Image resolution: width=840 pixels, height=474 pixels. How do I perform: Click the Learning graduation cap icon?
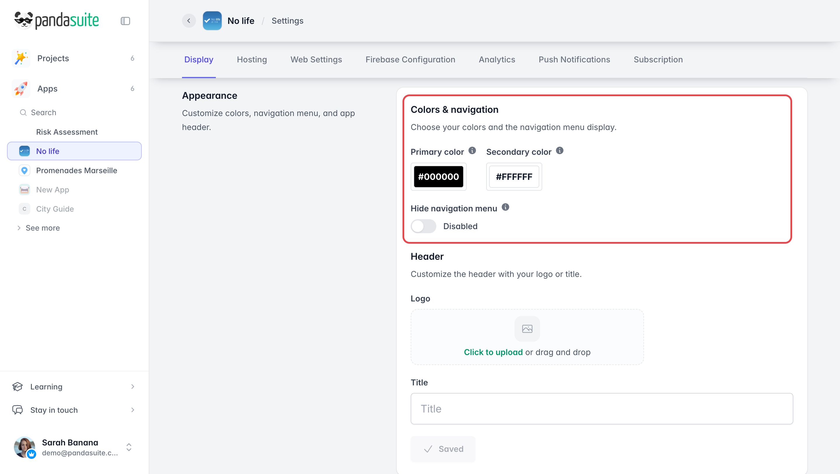click(x=17, y=387)
